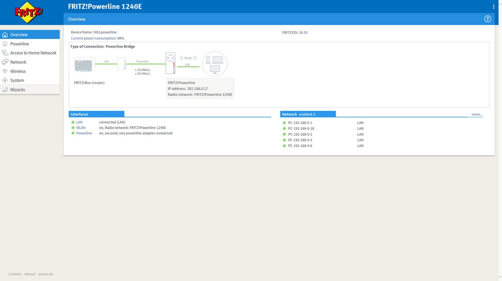This screenshot has width=502, height=281.
Task: Click the System gear icon
Action: (x=5, y=80)
